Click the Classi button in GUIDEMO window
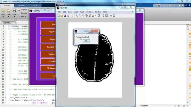 pos(48,61)
